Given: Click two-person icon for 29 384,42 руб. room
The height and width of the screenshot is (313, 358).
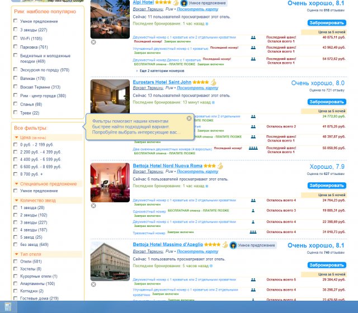Looking at the screenshot, I should [x=253, y=279].
